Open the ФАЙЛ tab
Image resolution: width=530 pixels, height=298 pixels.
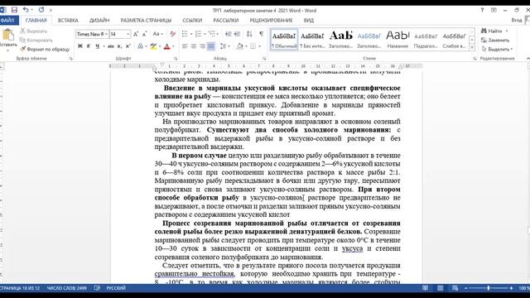[8, 20]
